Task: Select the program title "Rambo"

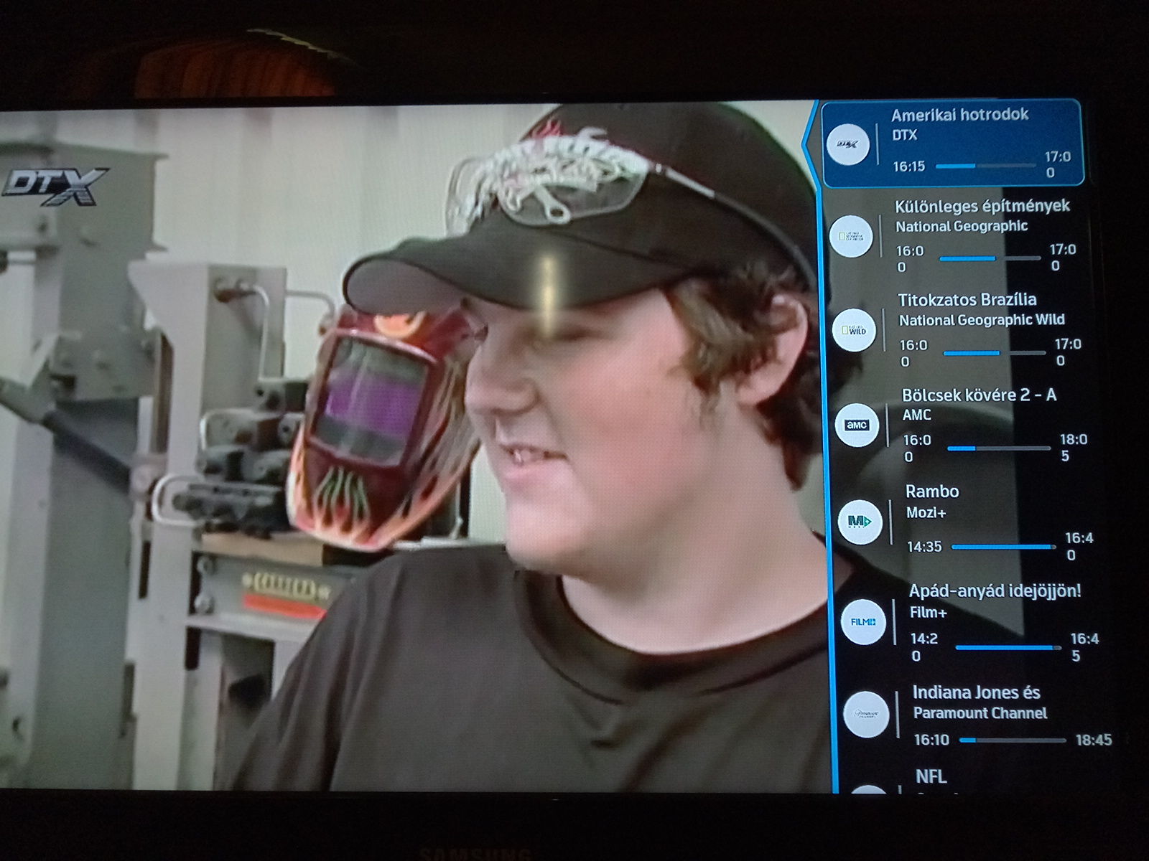Action: [932, 491]
